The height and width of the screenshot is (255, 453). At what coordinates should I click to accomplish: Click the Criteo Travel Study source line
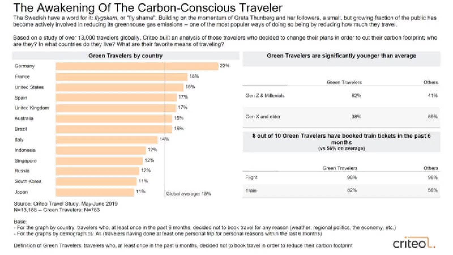click(x=66, y=204)
